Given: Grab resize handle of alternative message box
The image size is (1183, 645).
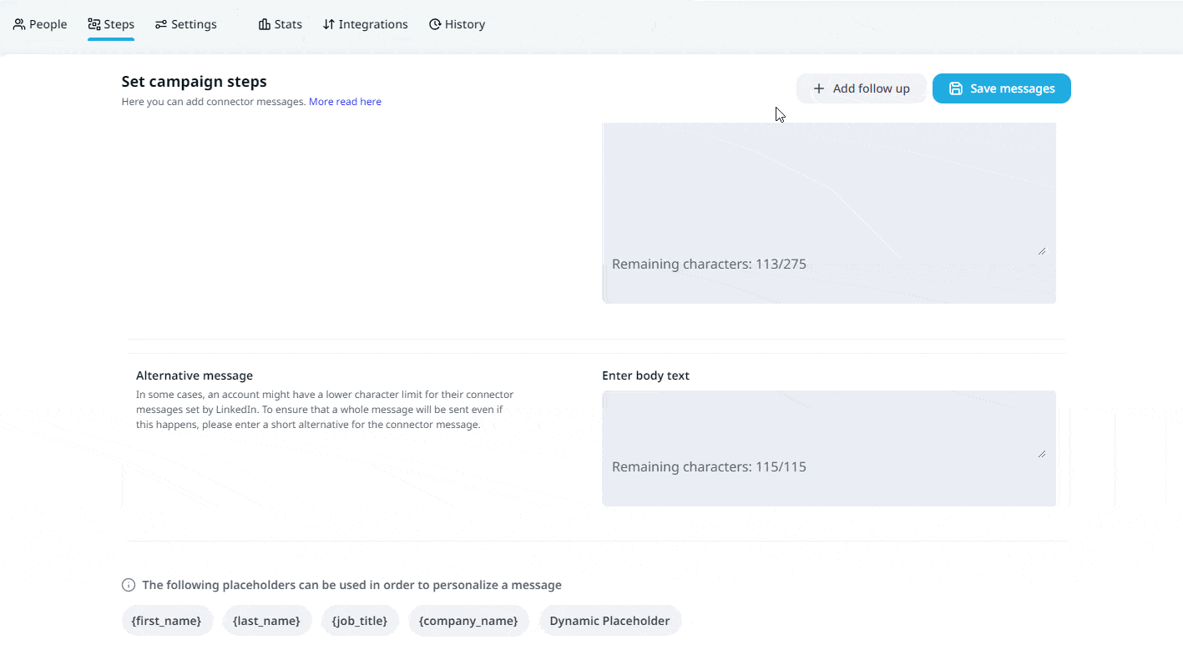Looking at the screenshot, I should click(1042, 453).
